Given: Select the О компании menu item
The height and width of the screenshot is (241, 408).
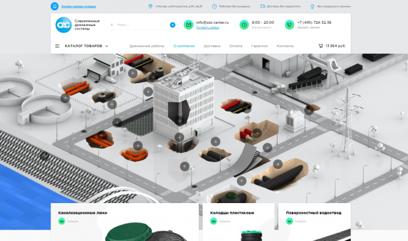Looking at the screenshot, I should 184,46.
